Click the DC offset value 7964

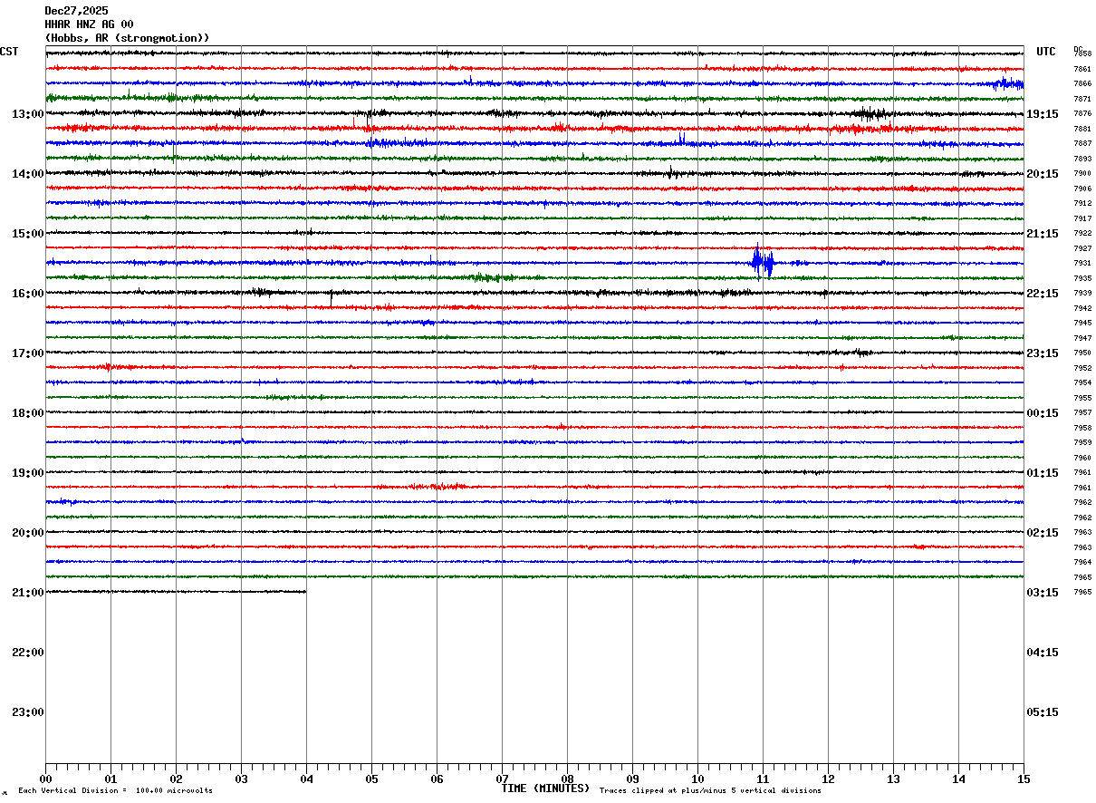pos(1082,563)
